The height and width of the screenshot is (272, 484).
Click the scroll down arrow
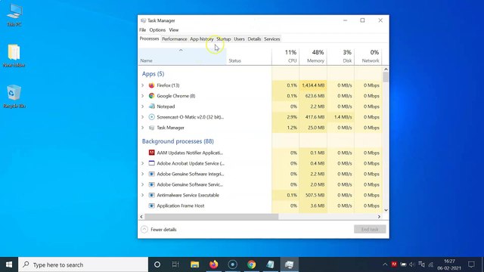pos(386,210)
